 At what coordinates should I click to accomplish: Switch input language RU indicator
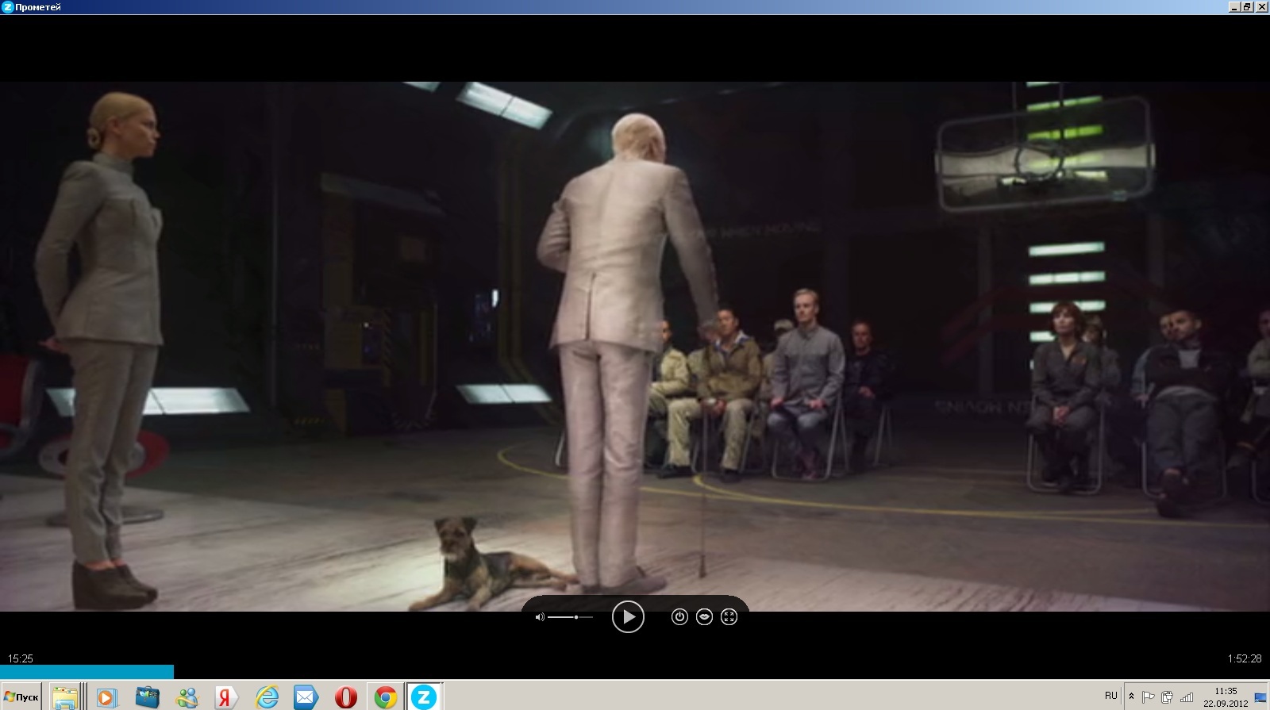(1110, 696)
